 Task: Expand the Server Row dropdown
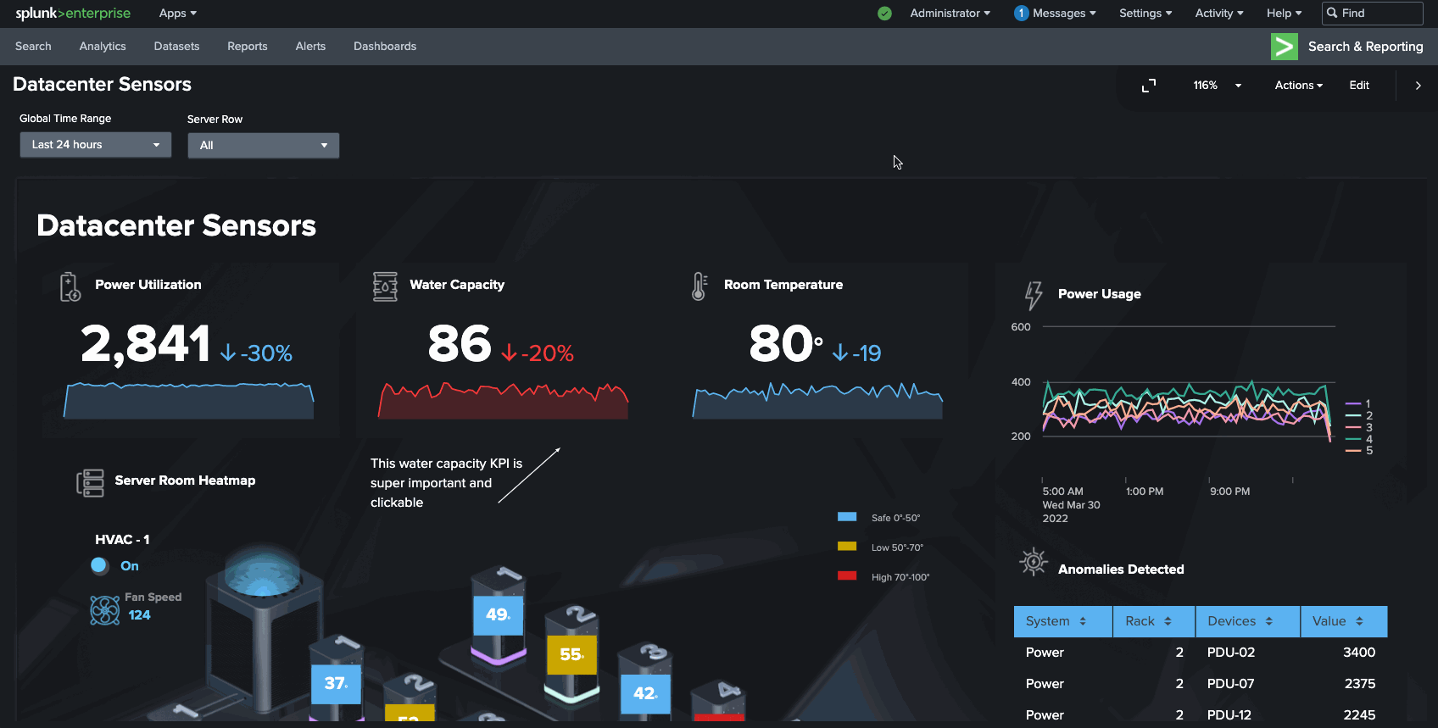(x=263, y=146)
